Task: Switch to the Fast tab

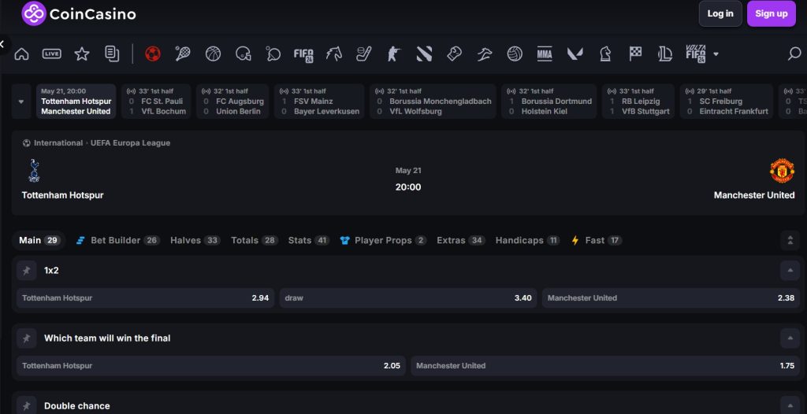Action: [x=597, y=240]
